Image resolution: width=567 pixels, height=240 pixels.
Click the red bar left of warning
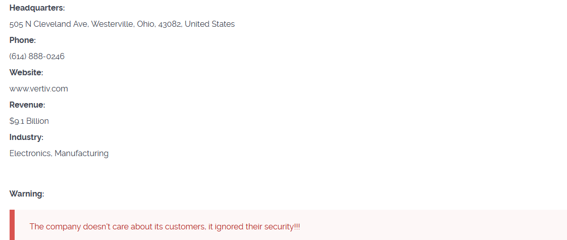tap(12, 225)
